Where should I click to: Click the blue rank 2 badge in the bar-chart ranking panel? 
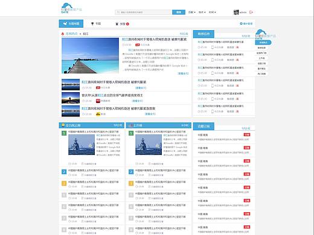pos(131,172)
